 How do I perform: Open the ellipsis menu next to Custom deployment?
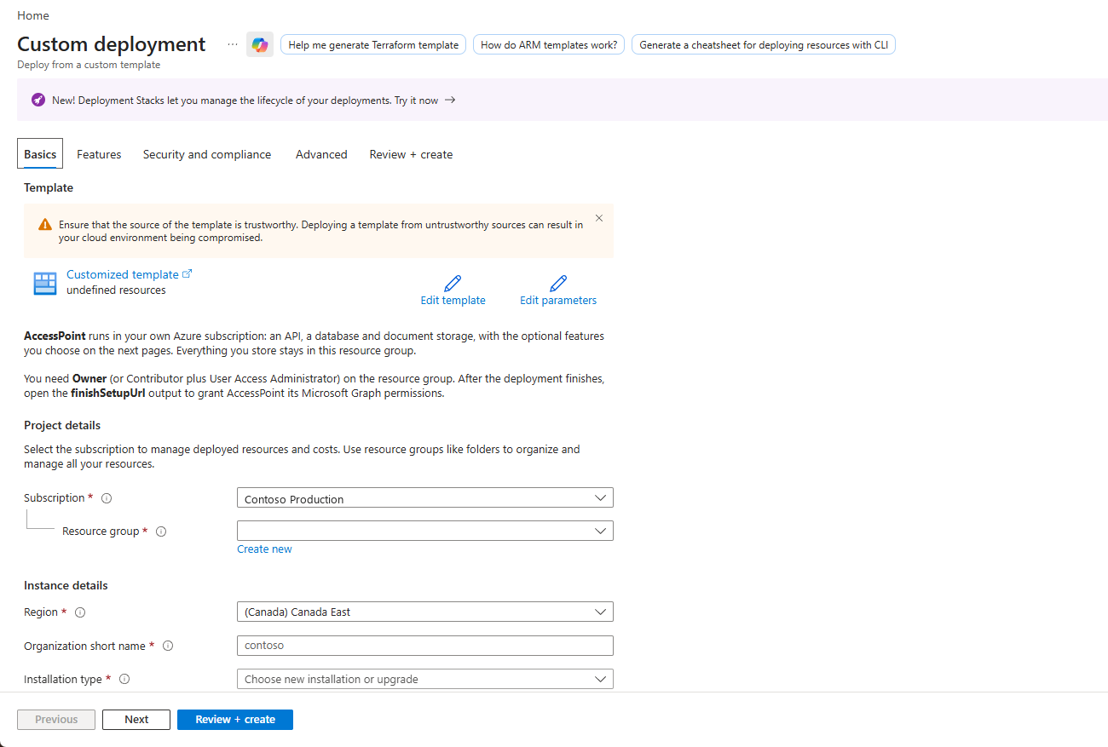pyautogui.click(x=233, y=44)
